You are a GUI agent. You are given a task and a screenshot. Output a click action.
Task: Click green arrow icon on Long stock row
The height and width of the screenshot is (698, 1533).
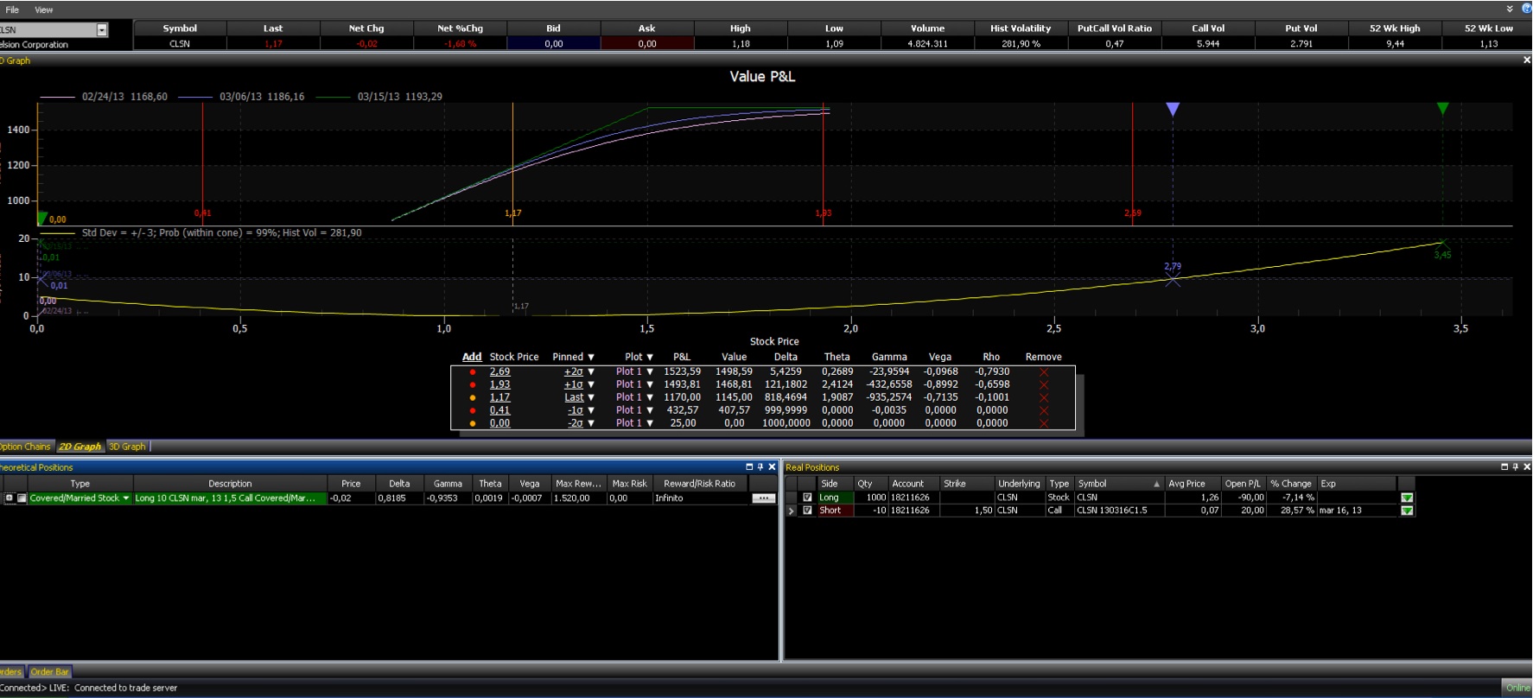click(x=1407, y=498)
